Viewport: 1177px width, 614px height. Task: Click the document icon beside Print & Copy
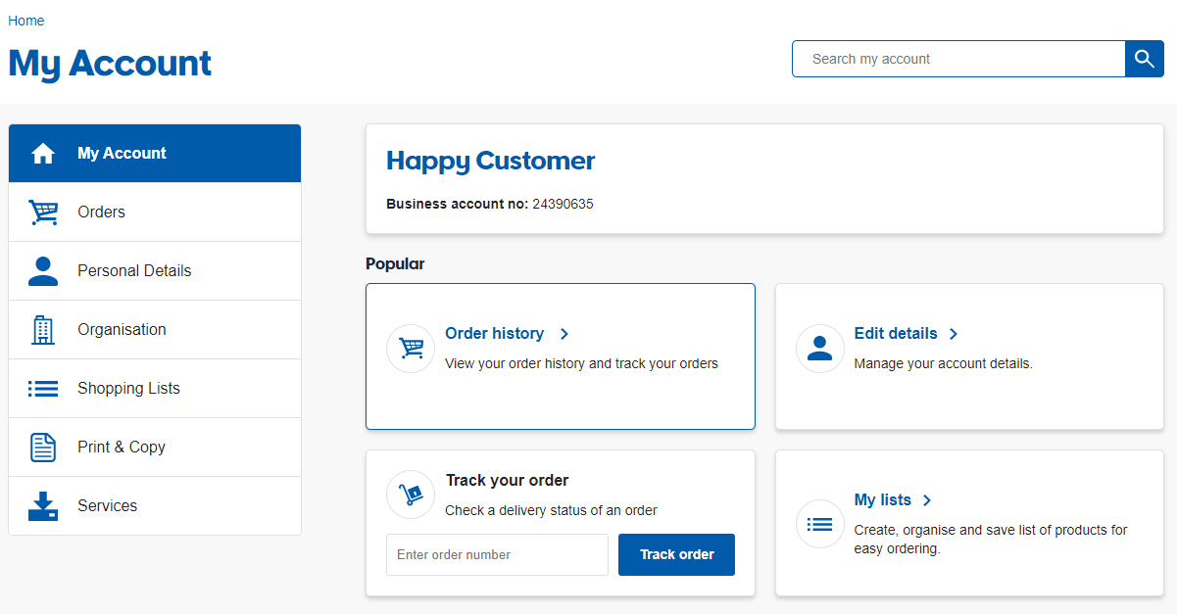pos(43,448)
